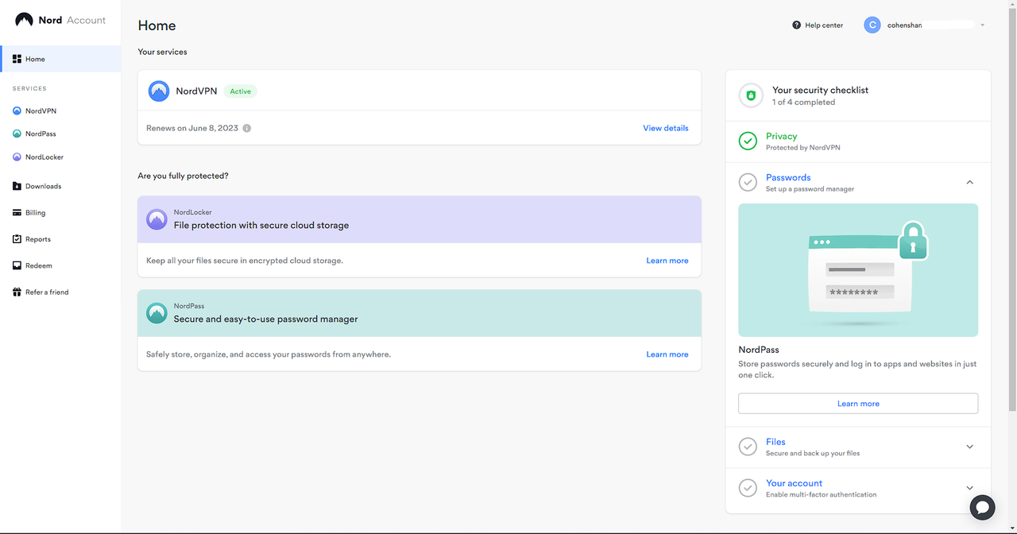The image size is (1017, 534).
Task: Click the Active status badge
Action: (x=240, y=91)
